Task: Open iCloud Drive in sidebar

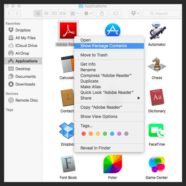Action: click(x=23, y=45)
